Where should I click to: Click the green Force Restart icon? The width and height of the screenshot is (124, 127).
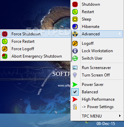5,41
